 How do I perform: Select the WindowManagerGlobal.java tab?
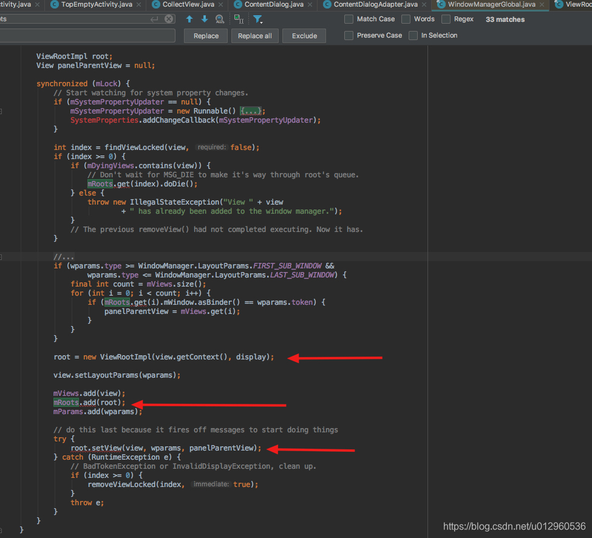point(492,4)
